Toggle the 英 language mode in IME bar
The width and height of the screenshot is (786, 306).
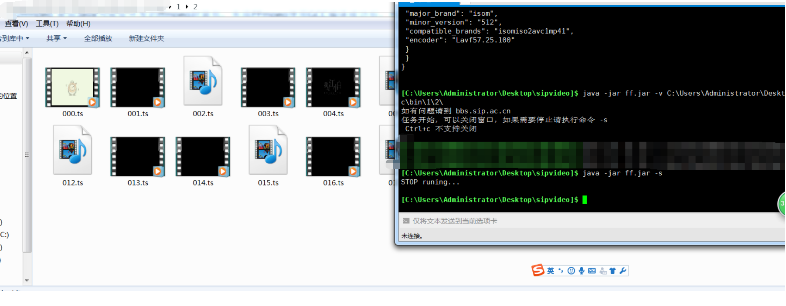pyautogui.click(x=551, y=271)
